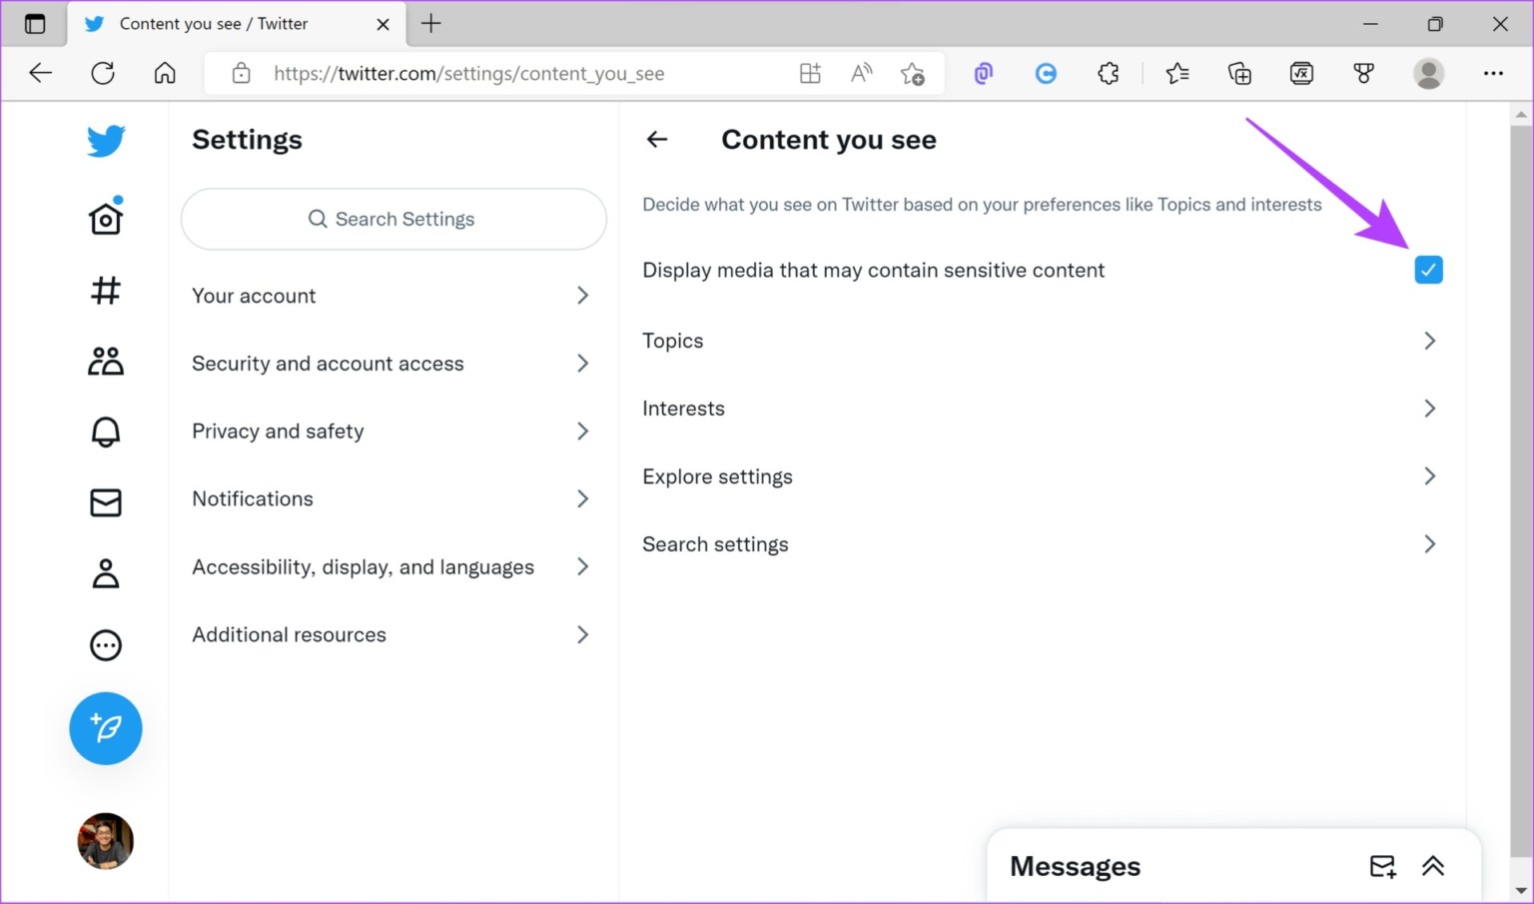The height and width of the screenshot is (904, 1534).
Task: Open the Notifications bell icon
Action: coord(104,432)
